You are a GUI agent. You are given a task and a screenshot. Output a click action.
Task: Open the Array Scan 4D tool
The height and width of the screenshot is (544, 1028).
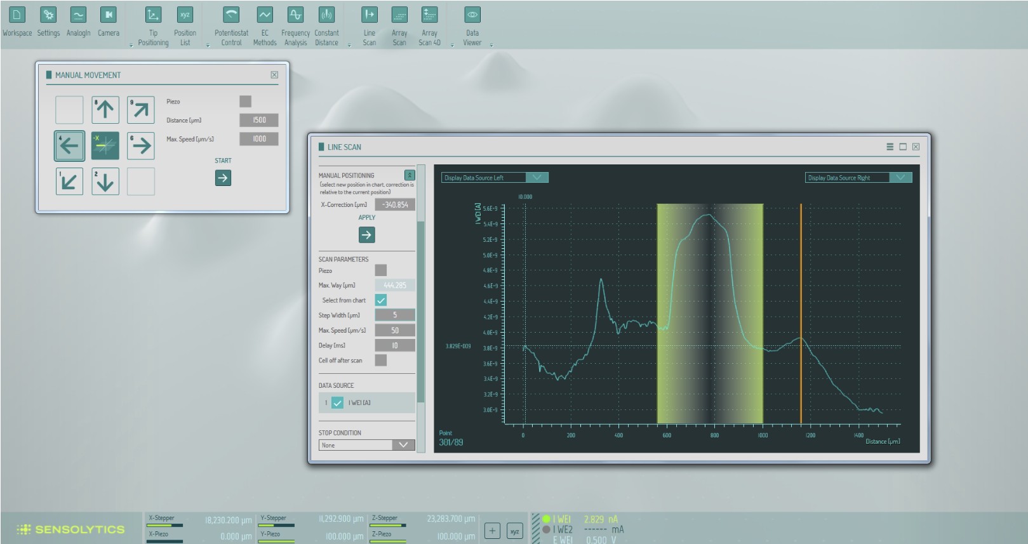pyautogui.click(x=429, y=26)
